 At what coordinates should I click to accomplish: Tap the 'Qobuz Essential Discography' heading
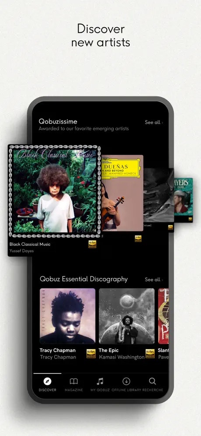point(84,279)
